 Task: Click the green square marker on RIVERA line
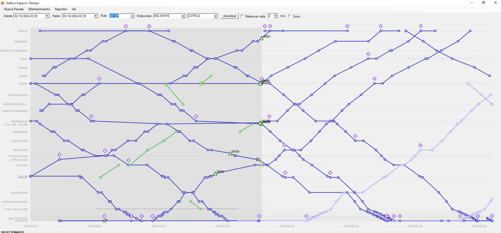coord(202,84)
